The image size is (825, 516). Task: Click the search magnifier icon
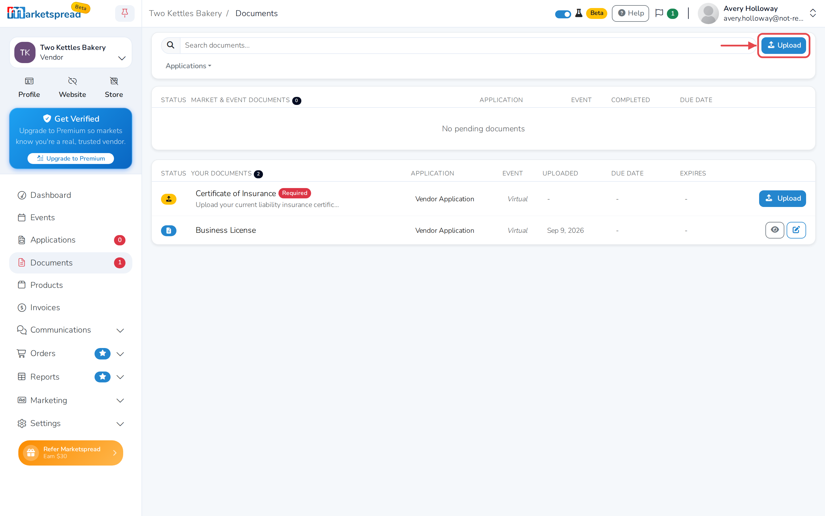pyautogui.click(x=170, y=45)
